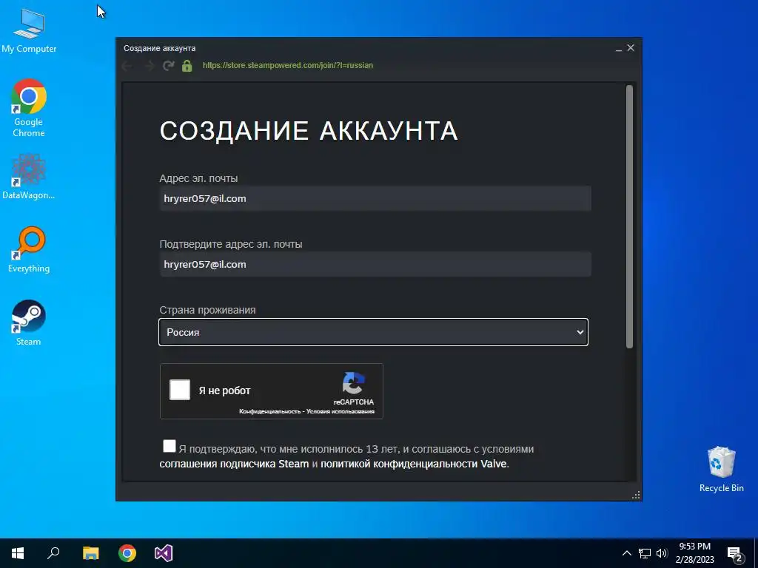Select the DataWagon desktop shortcut

(29, 177)
